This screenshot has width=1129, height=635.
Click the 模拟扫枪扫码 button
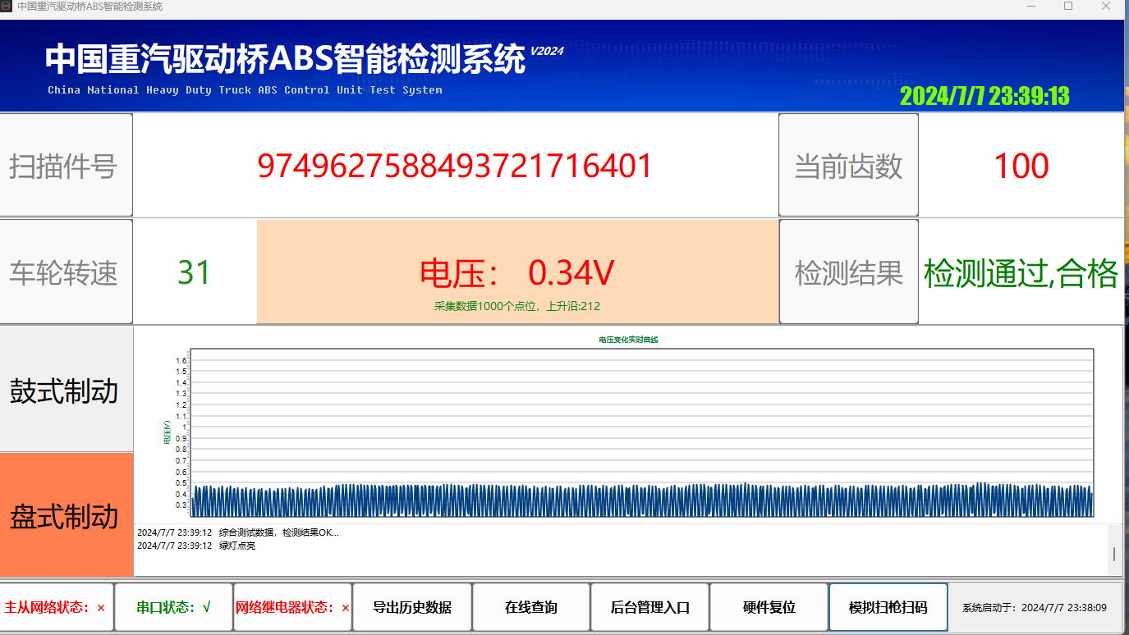888,608
